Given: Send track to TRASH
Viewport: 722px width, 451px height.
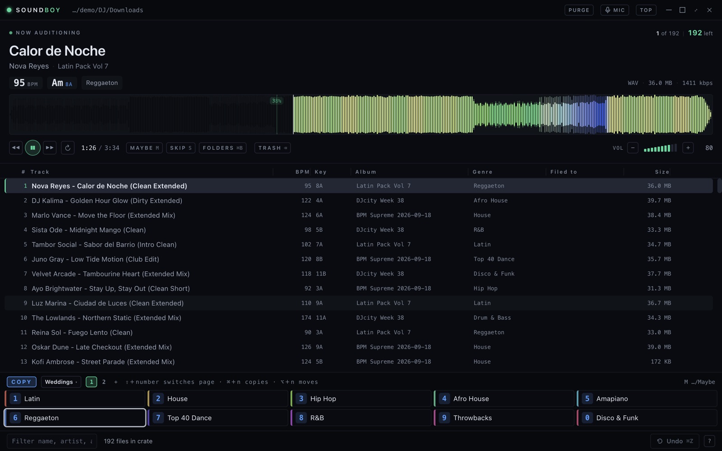Looking at the screenshot, I should click(x=273, y=148).
